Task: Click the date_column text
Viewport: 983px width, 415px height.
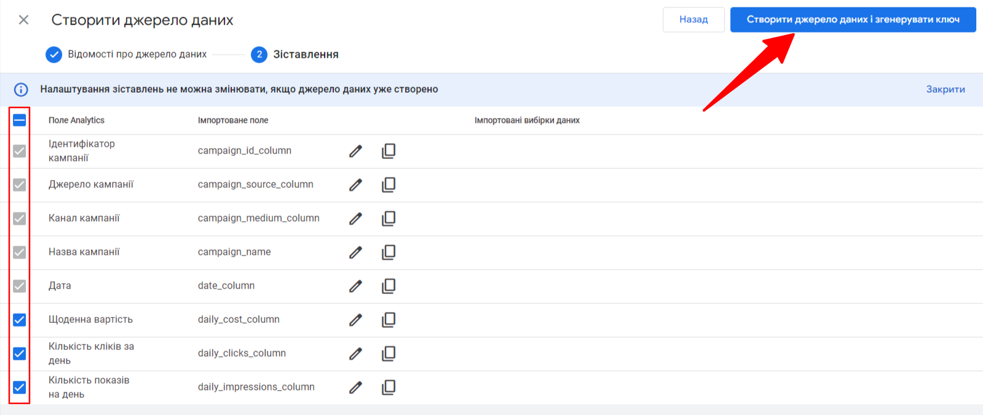Action: 226,286
